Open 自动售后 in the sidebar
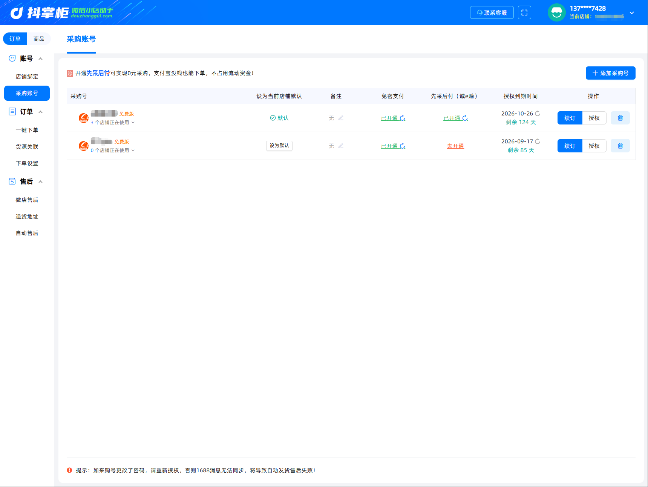Viewport: 648px width, 487px height. (27, 233)
